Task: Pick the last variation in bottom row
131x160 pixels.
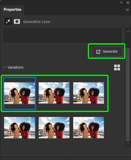Action: point(89,128)
